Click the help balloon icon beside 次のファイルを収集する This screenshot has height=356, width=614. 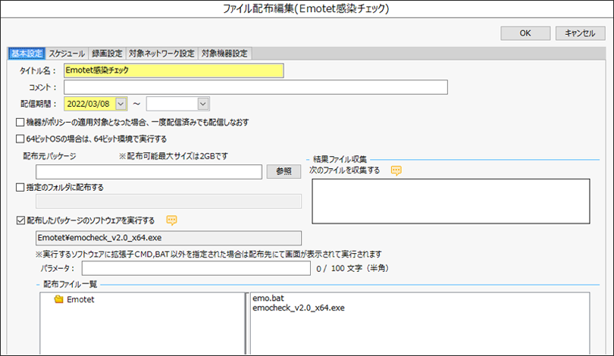tap(396, 170)
